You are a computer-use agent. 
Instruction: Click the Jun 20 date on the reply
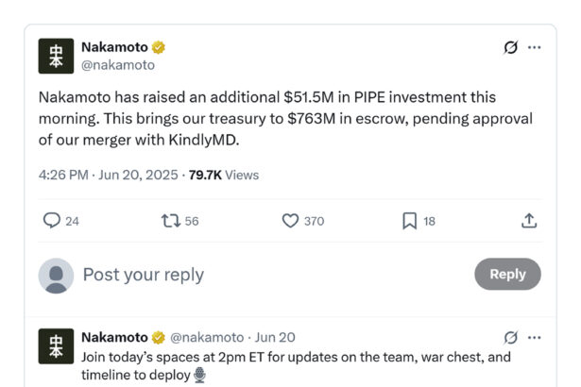click(275, 338)
